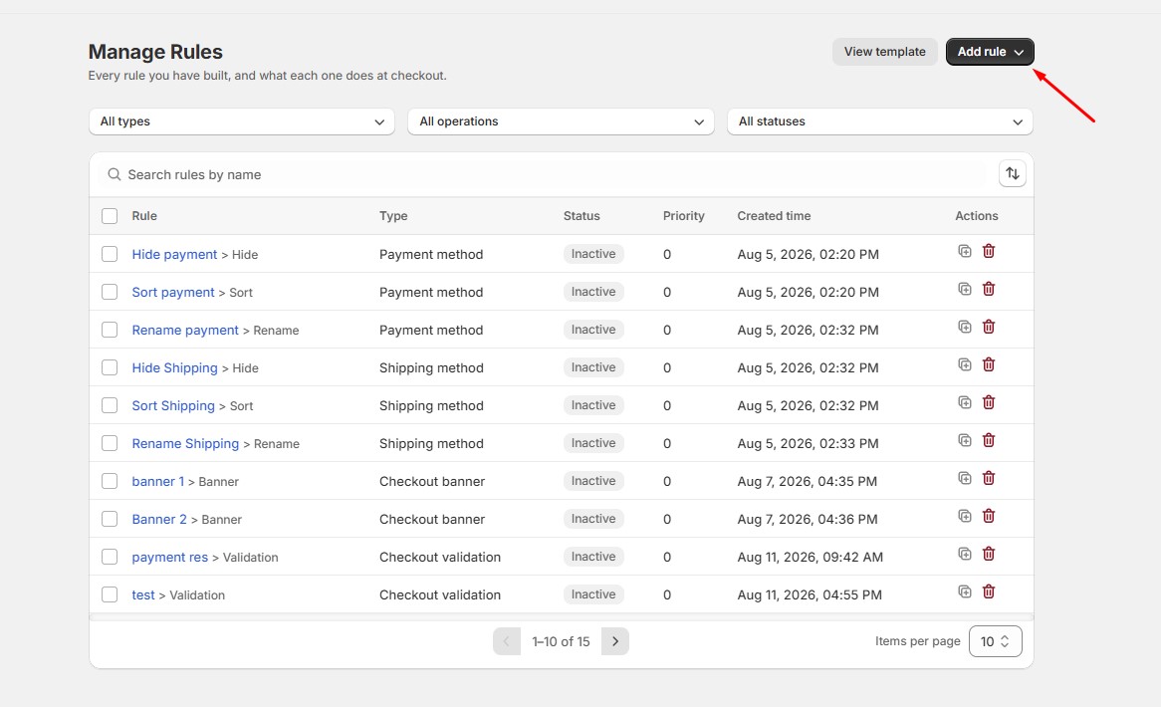This screenshot has height=707, width=1161.
Task: Delete the Banner 2 rule
Action: coord(989,515)
